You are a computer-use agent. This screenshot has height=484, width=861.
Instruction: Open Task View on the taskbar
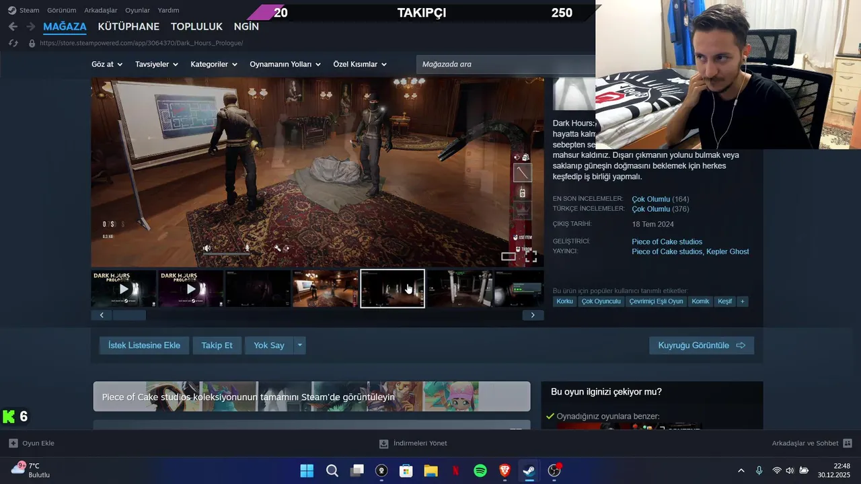[x=357, y=471]
